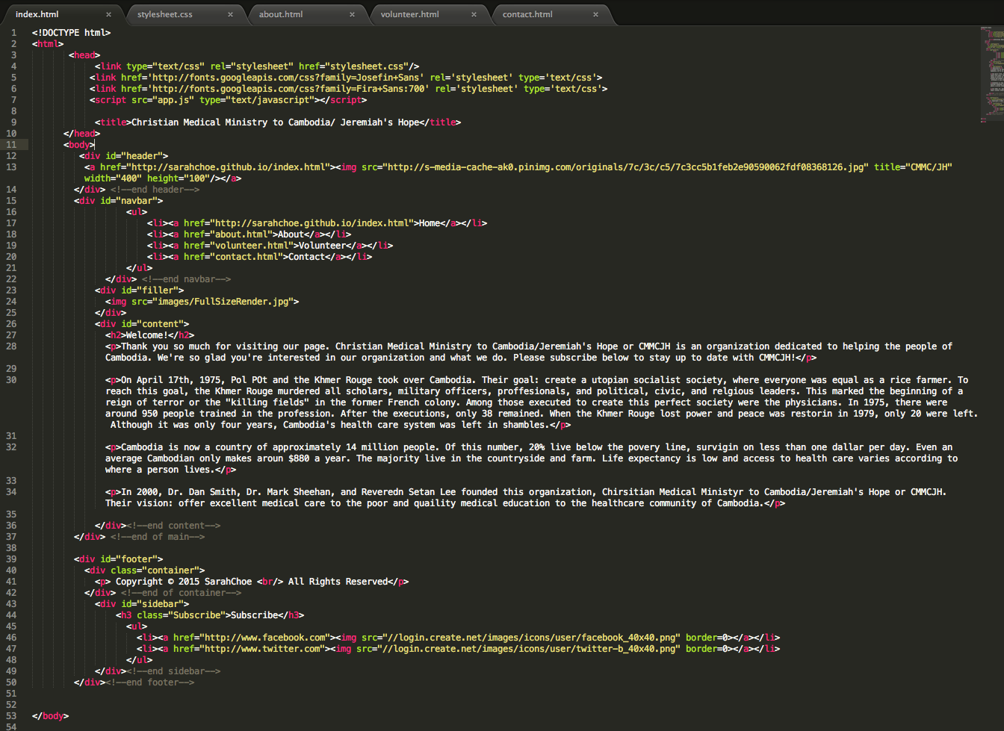The image size is (1004, 731).
Task: Open the volunteer.html tab
Action: tap(410, 14)
